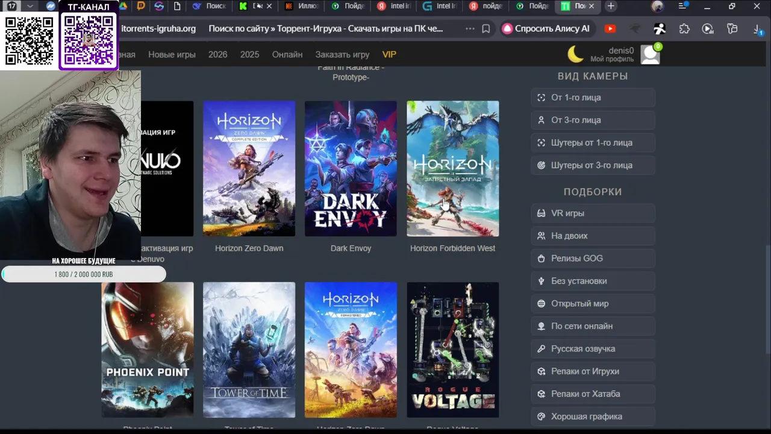Open the 'По сети онлайн' collection
The image size is (771, 434).
593,326
